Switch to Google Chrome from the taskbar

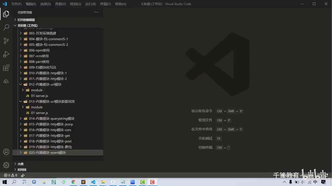(73, 182)
